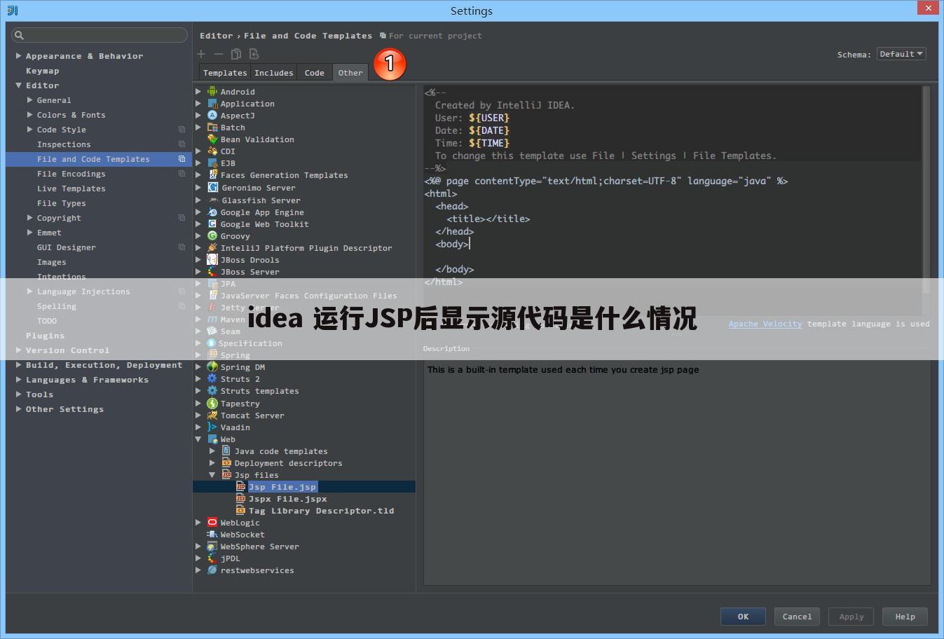Click the Android icon in template list

pos(212,91)
